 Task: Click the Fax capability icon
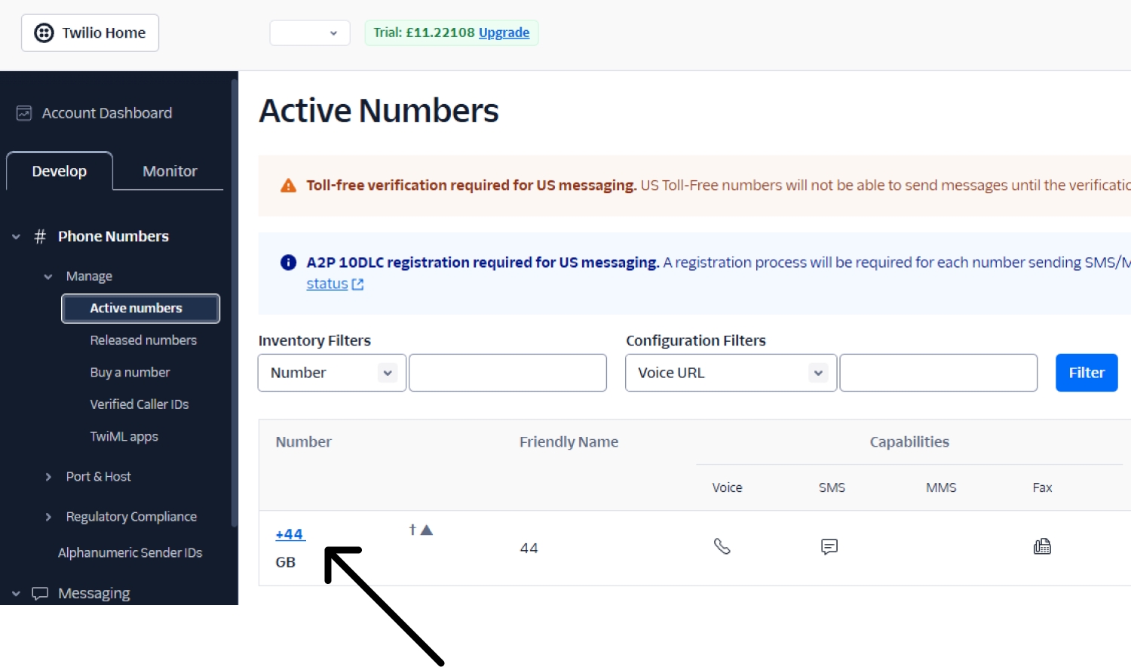point(1042,546)
